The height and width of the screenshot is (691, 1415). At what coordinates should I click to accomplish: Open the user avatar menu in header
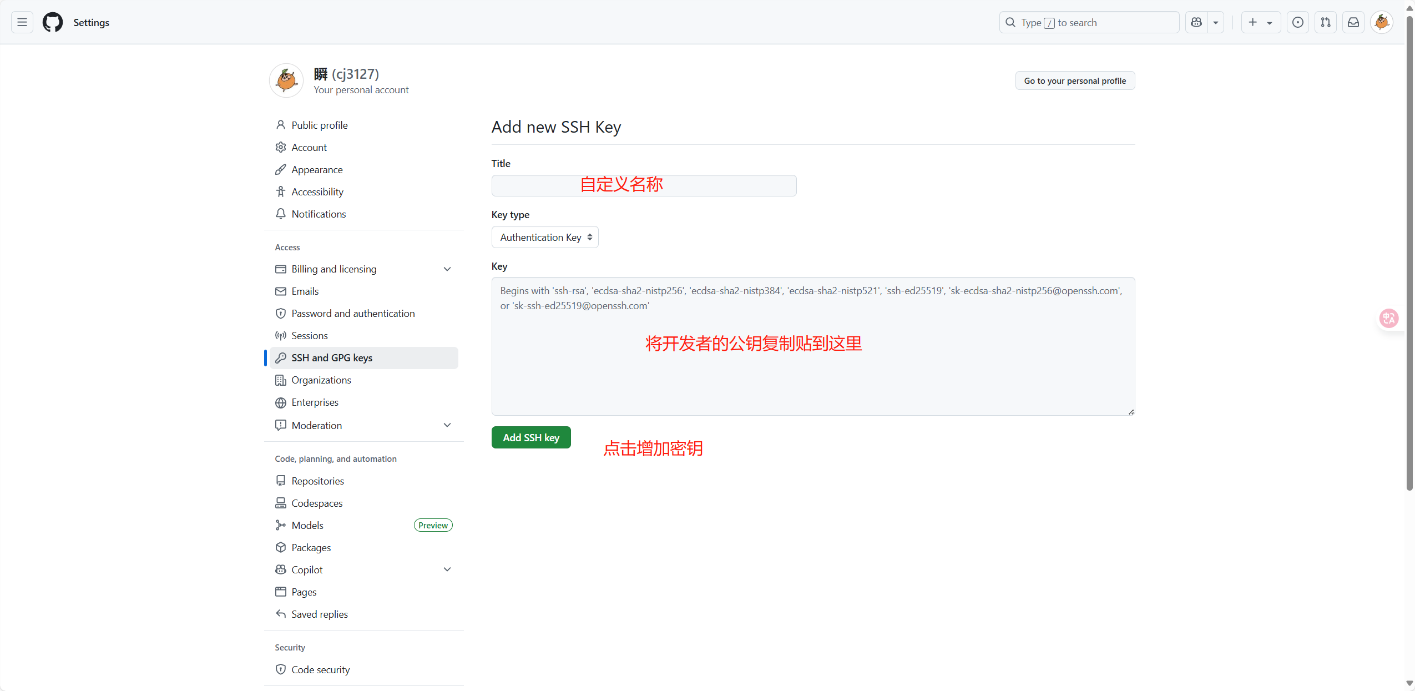coord(1382,22)
